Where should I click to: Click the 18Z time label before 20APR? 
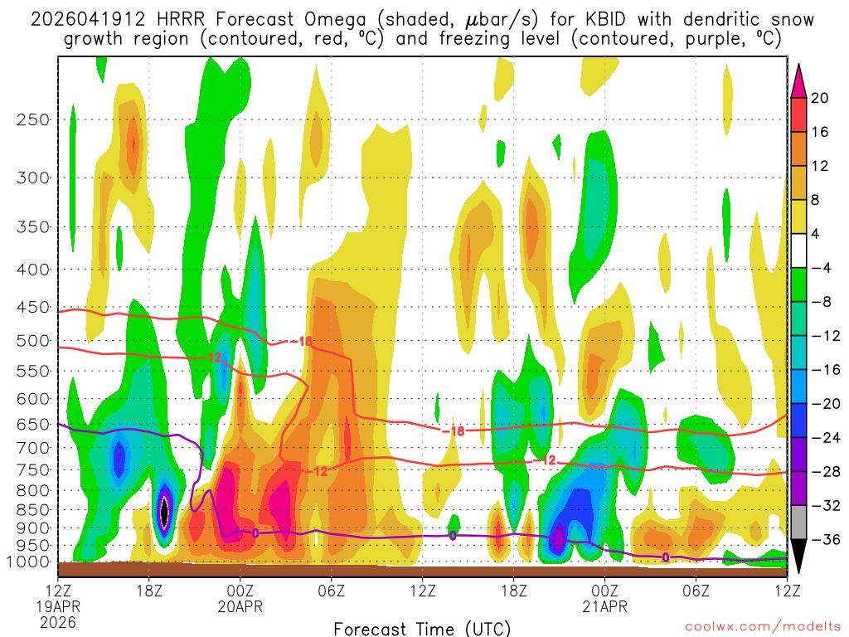click(x=149, y=591)
